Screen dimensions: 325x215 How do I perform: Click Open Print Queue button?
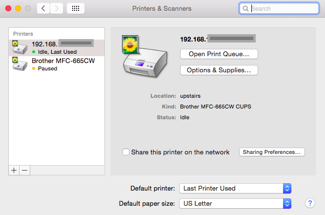point(219,53)
